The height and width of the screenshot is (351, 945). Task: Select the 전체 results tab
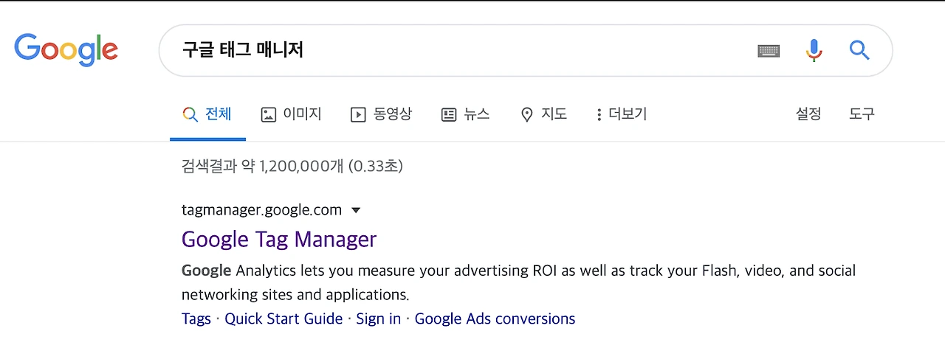pos(207,114)
